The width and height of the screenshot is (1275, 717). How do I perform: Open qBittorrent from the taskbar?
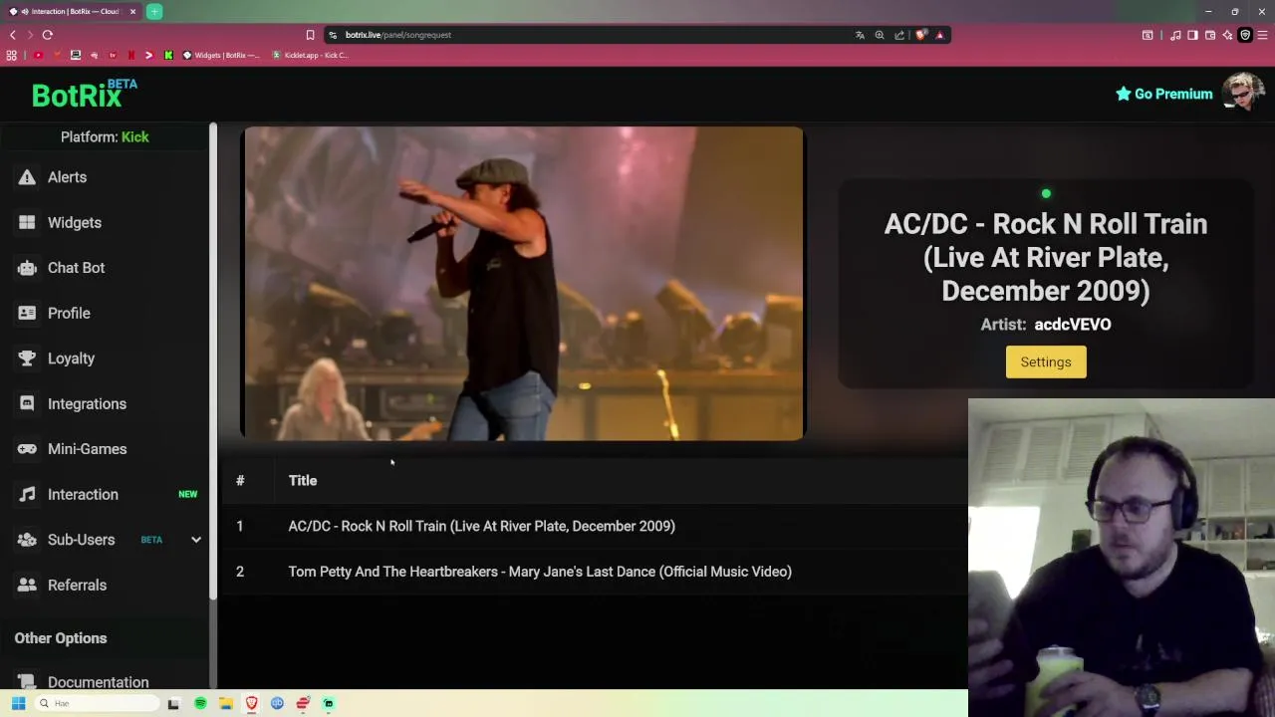coord(277,703)
